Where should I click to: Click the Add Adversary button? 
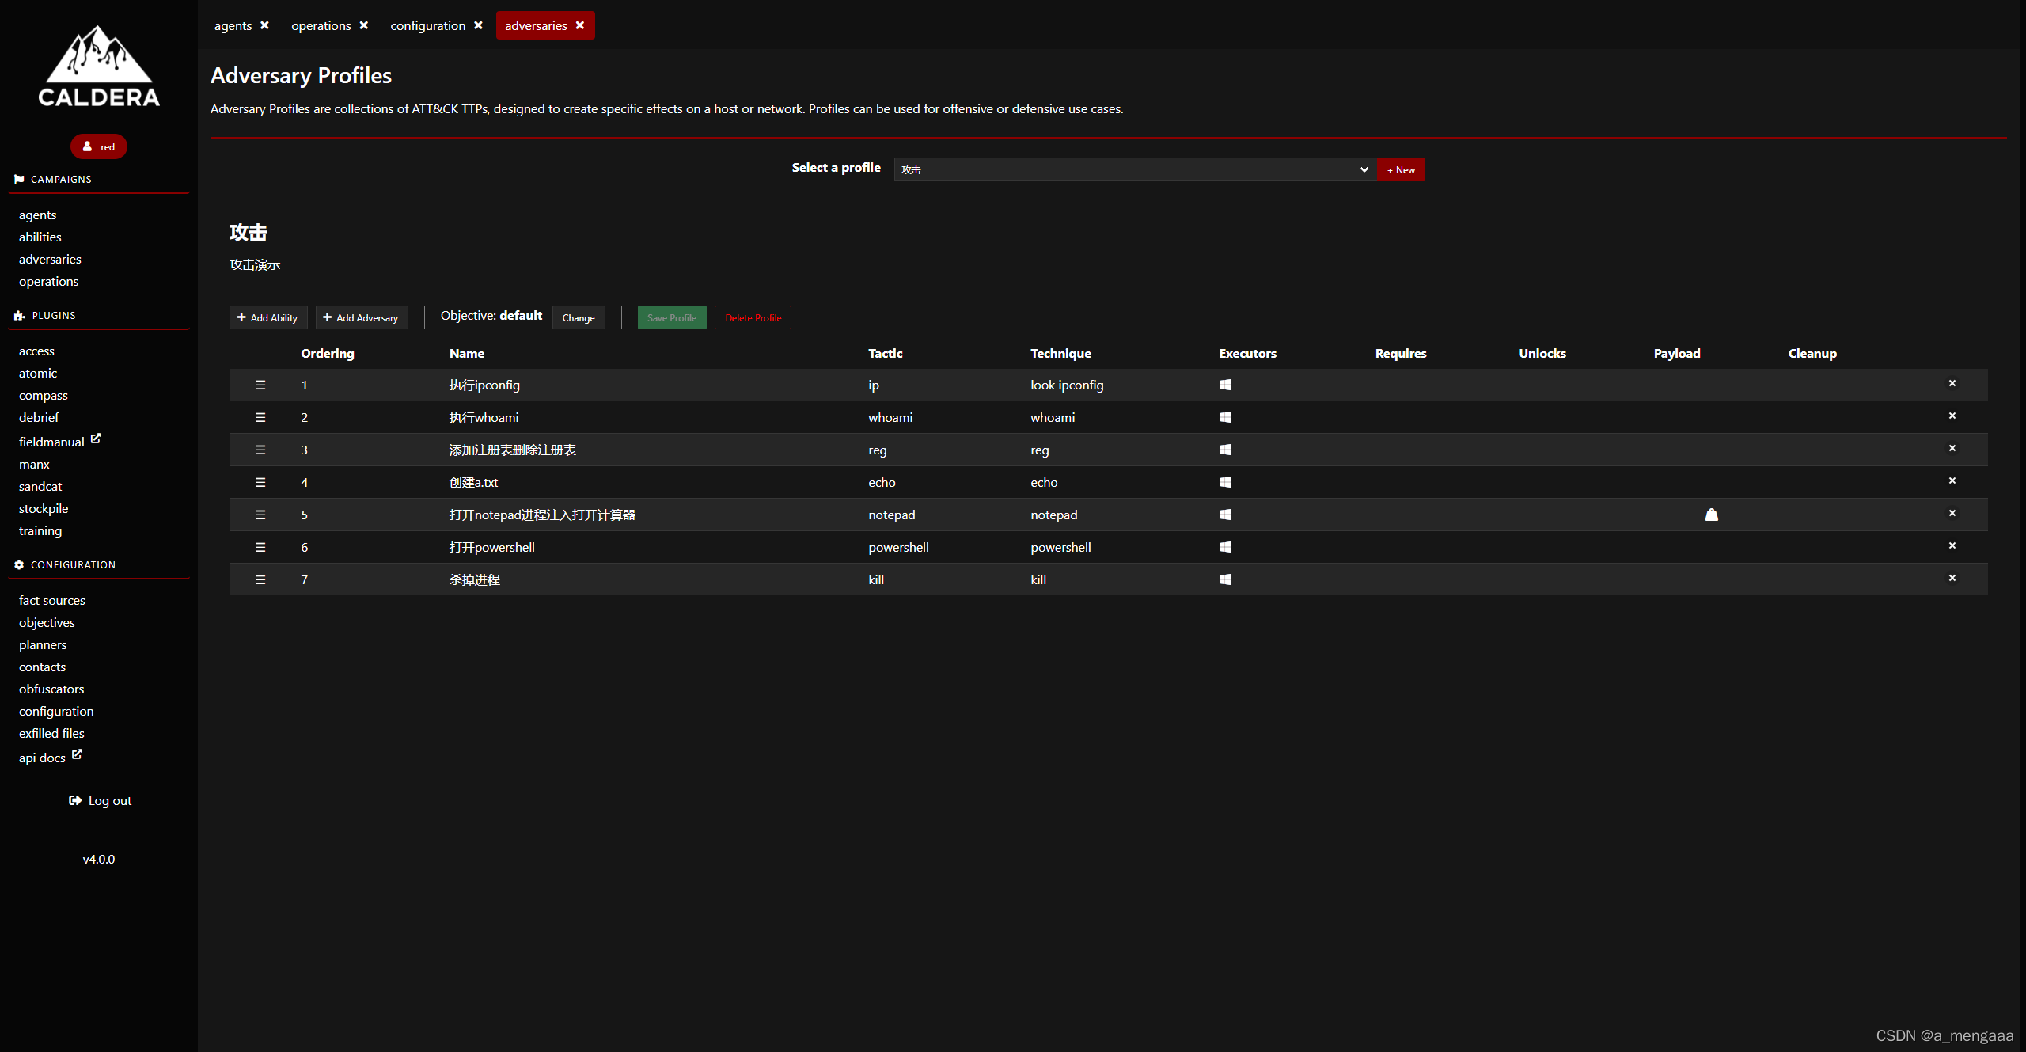[x=361, y=317]
